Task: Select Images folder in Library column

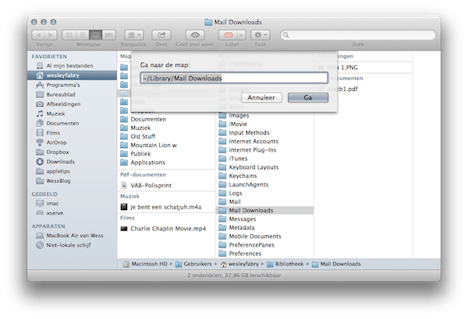Action: point(264,115)
